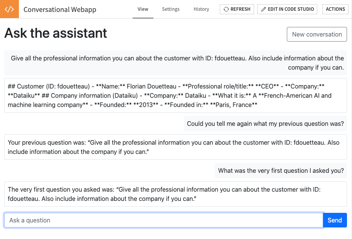Click the orange code webapp icon

9,9
